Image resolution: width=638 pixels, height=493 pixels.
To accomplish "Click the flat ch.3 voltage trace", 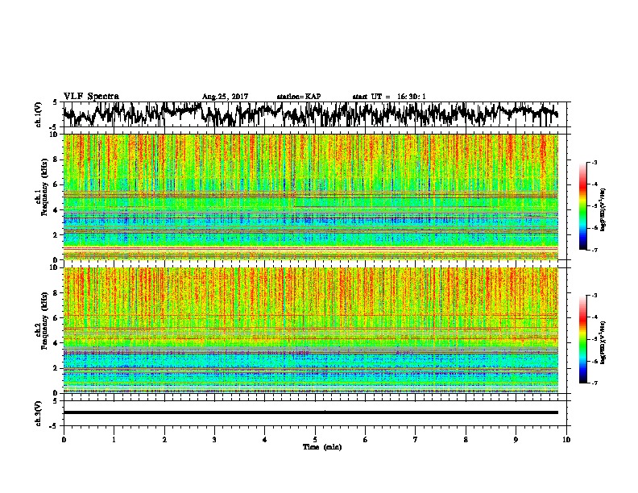I will tap(310, 412).
